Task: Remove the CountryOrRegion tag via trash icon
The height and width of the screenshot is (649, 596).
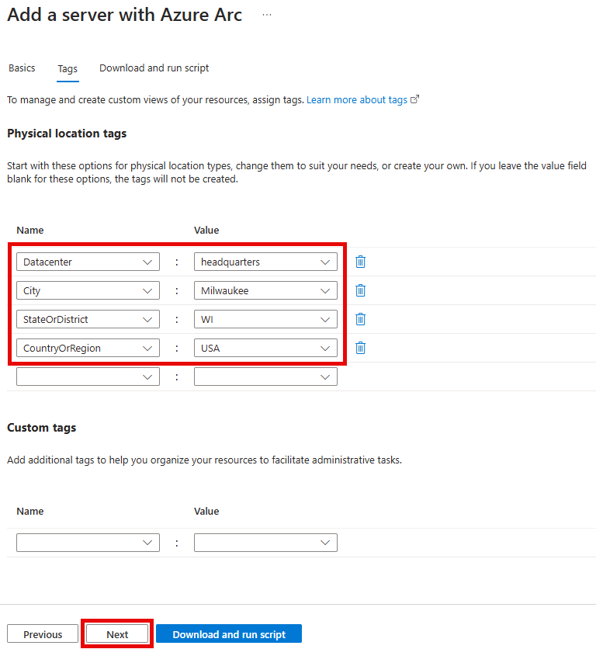Action: coord(360,348)
